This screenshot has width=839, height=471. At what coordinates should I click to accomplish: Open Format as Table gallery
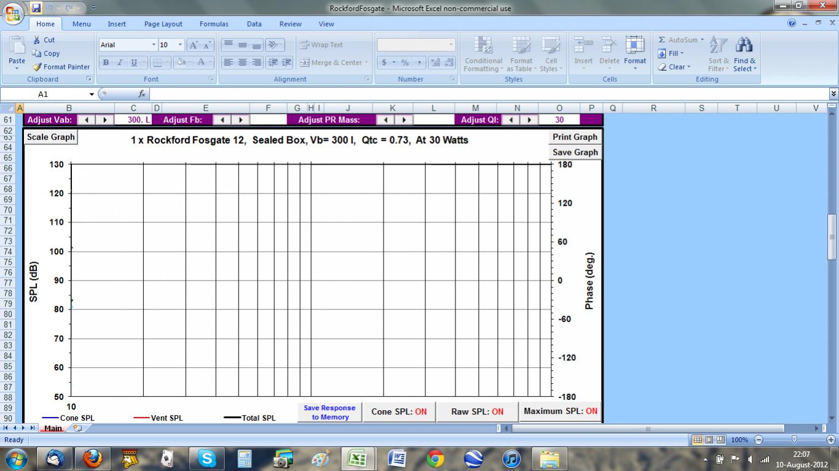pos(521,54)
